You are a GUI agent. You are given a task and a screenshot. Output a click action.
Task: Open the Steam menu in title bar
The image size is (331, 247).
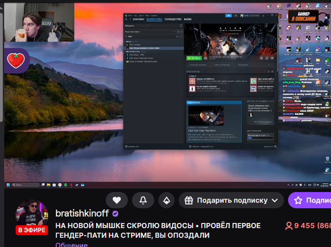(x=129, y=15)
